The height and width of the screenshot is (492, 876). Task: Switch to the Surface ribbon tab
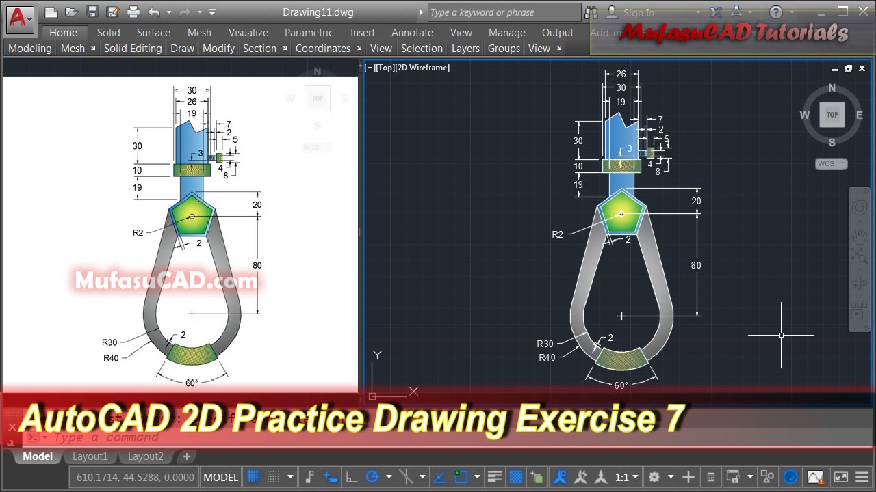(x=153, y=32)
